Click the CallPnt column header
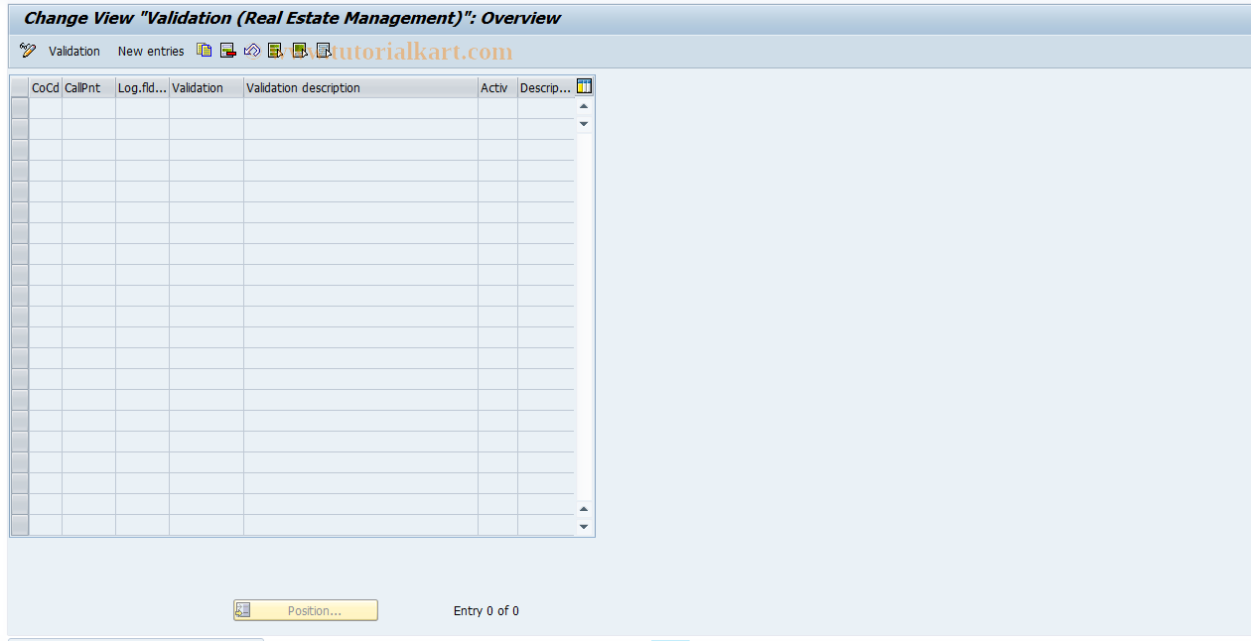1251x641 pixels. tap(88, 87)
